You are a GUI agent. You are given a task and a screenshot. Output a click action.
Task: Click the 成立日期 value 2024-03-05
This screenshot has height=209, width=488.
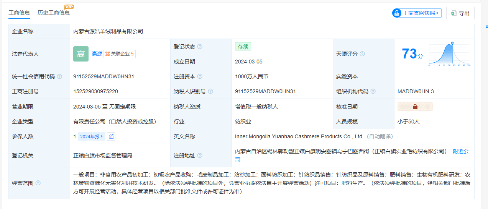point(249,62)
